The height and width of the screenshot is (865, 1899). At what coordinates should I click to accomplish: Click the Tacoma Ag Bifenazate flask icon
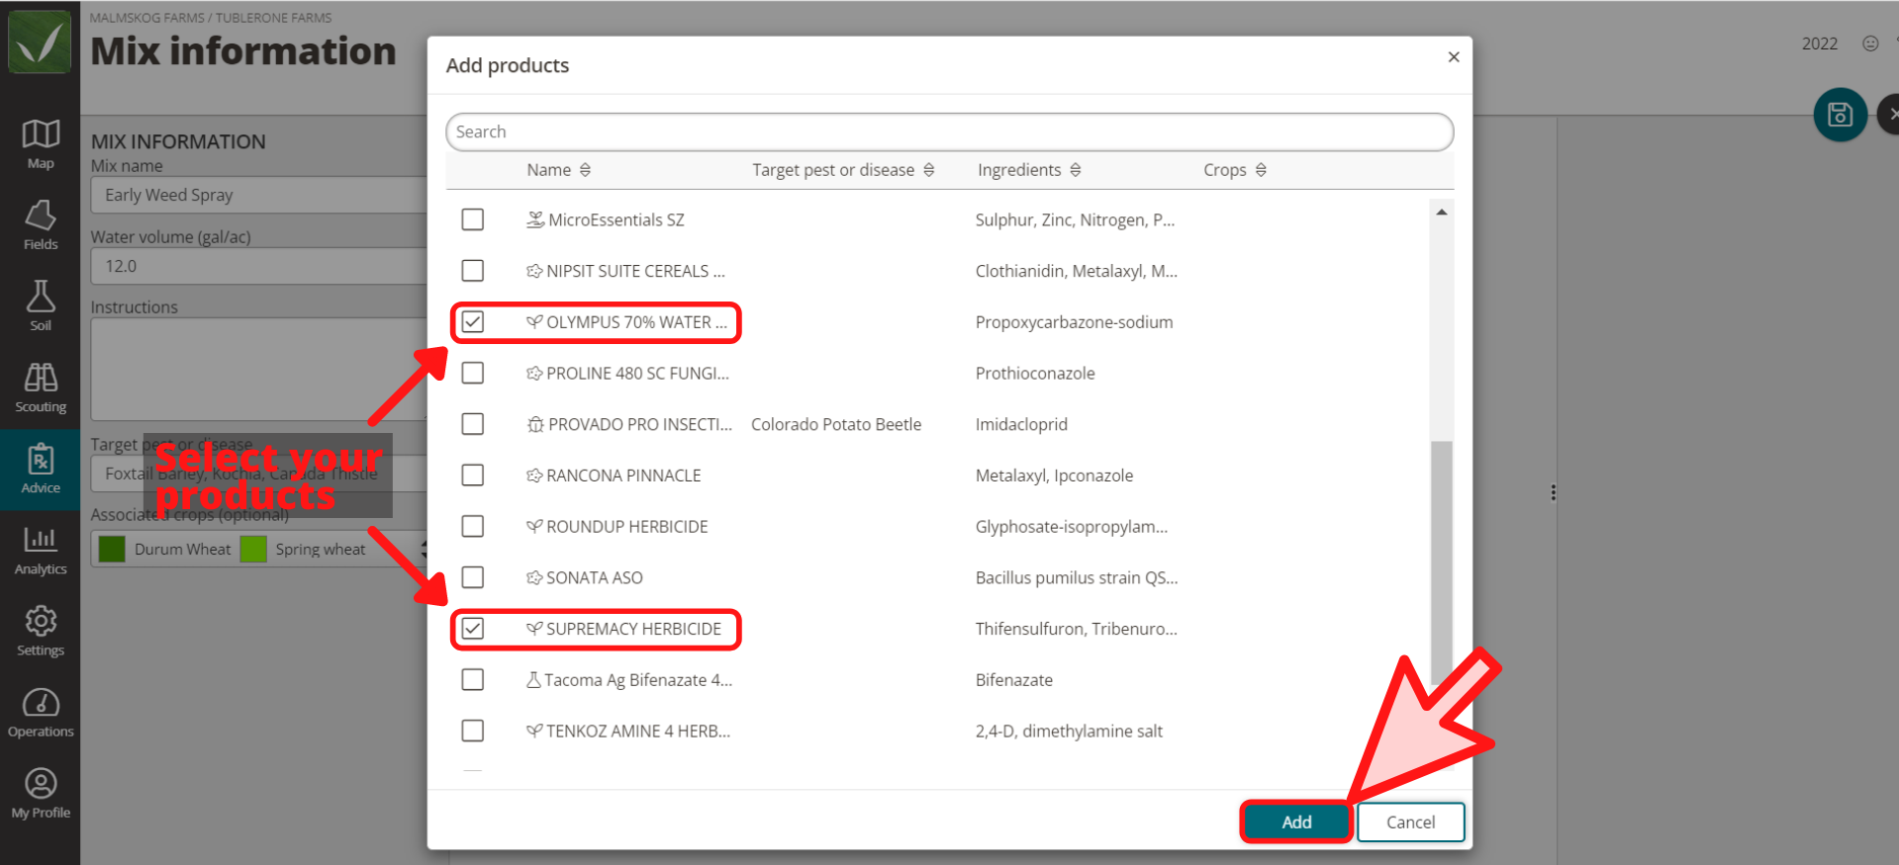533,680
